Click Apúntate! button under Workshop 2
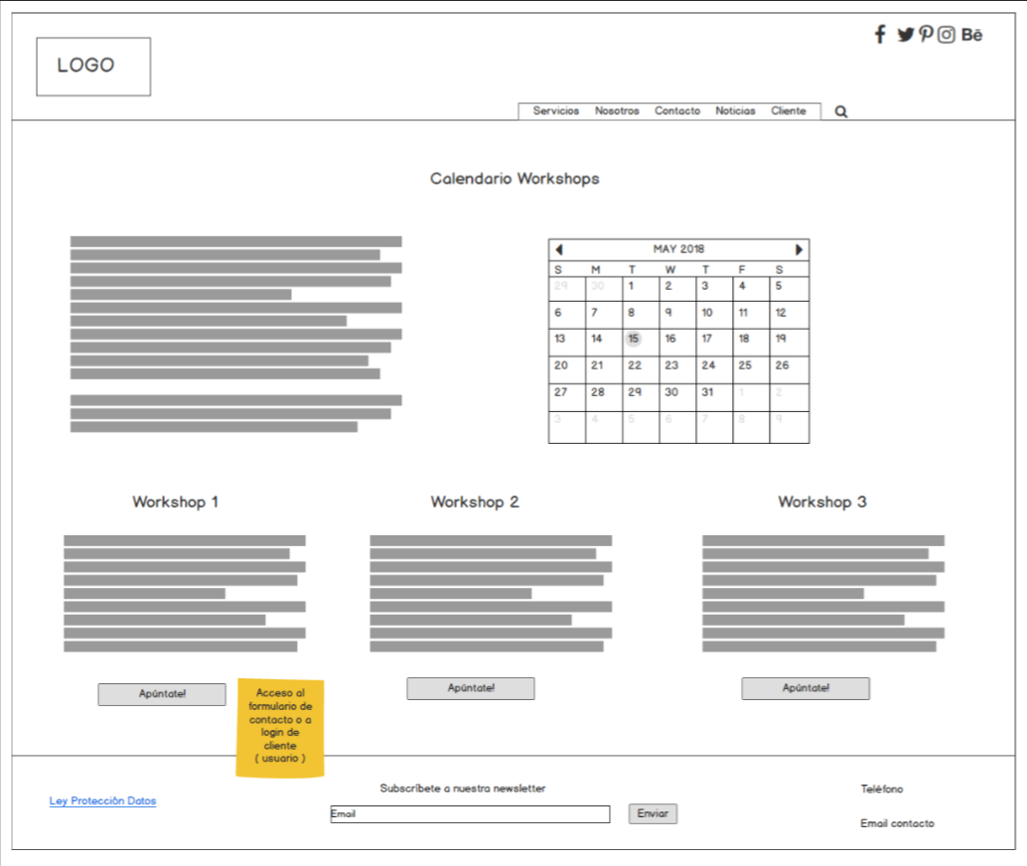The height and width of the screenshot is (866, 1027). tap(470, 688)
